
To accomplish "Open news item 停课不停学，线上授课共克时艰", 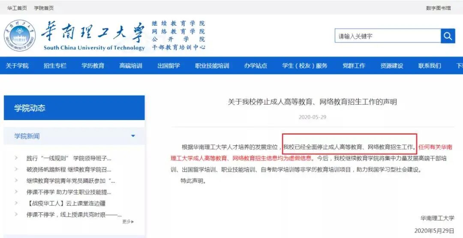I will (x=74, y=215).
